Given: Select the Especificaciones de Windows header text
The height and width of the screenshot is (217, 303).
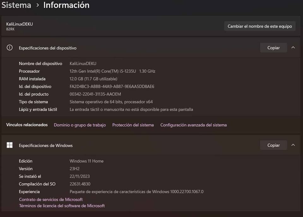Looking at the screenshot, I should click(46, 146).
